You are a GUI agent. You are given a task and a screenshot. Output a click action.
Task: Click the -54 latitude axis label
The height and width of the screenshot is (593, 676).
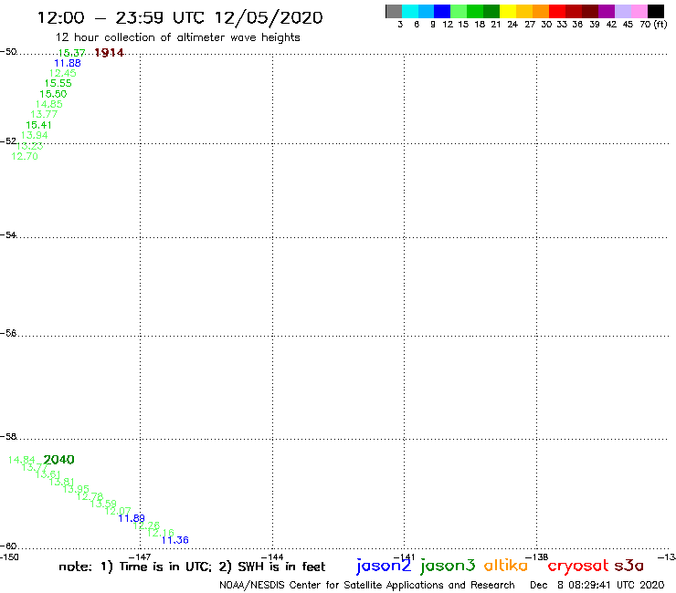tap(8, 235)
